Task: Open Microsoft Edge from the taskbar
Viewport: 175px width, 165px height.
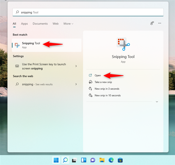Action: click(x=111, y=160)
